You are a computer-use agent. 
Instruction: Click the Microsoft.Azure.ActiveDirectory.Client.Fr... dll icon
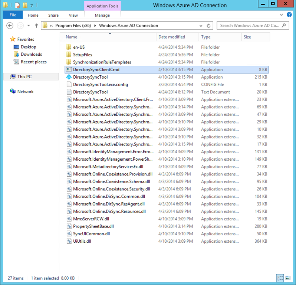[69, 99]
